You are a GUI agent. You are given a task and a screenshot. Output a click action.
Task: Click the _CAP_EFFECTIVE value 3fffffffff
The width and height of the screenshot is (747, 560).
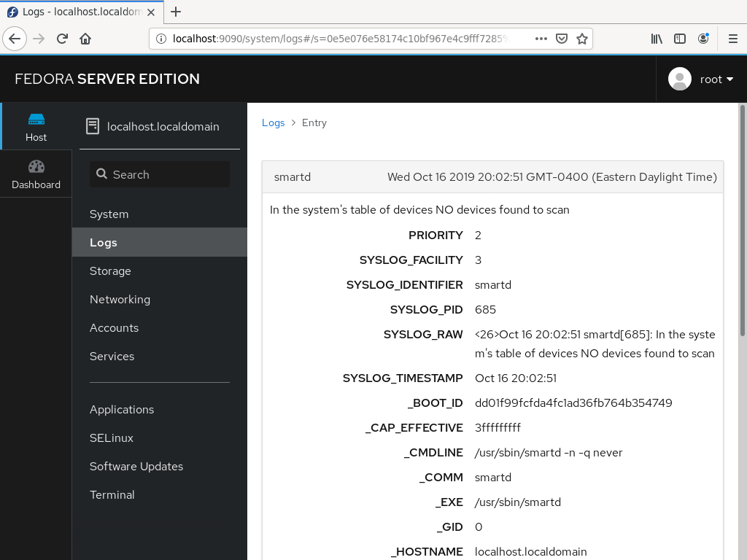click(x=498, y=427)
